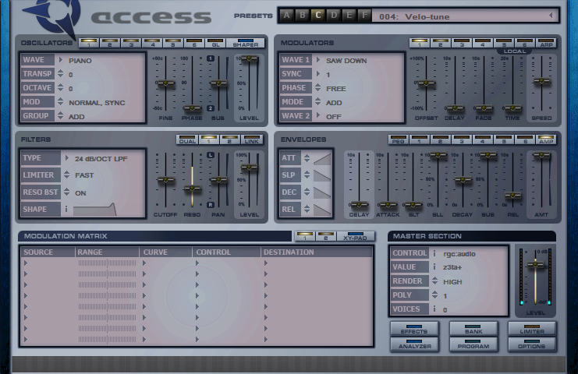This screenshot has height=374, width=578.
Task: Click the filter CUTOFF slider handle
Action: tap(165, 180)
